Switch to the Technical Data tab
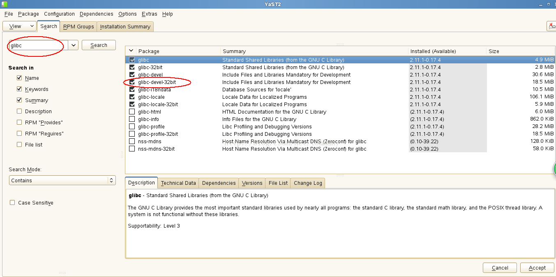The height and width of the screenshot is (277, 556). click(178, 183)
